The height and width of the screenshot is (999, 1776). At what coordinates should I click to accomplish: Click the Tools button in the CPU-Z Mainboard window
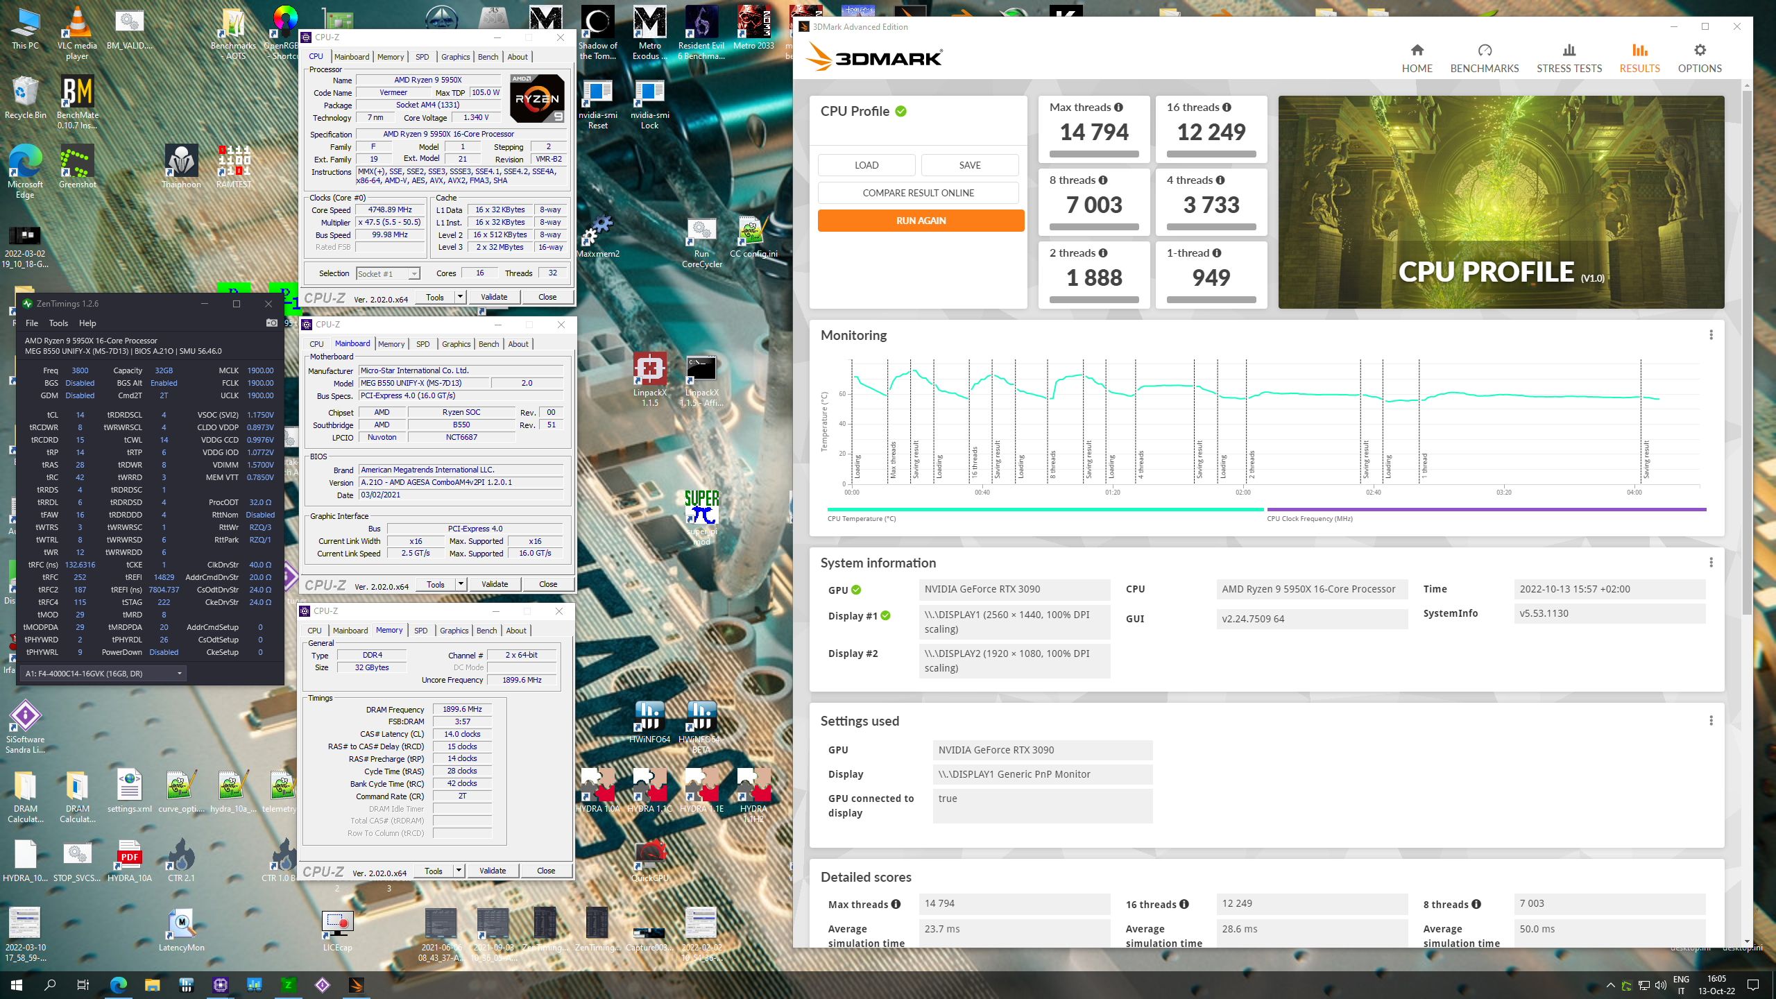tap(436, 584)
